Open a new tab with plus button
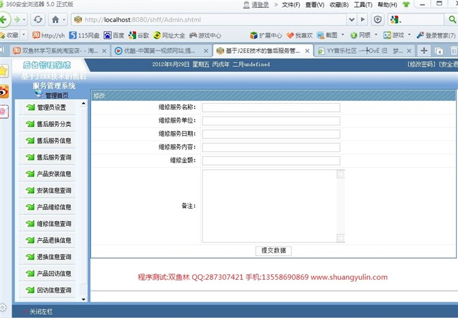The image size is (458, 318). tap(424, 50)
